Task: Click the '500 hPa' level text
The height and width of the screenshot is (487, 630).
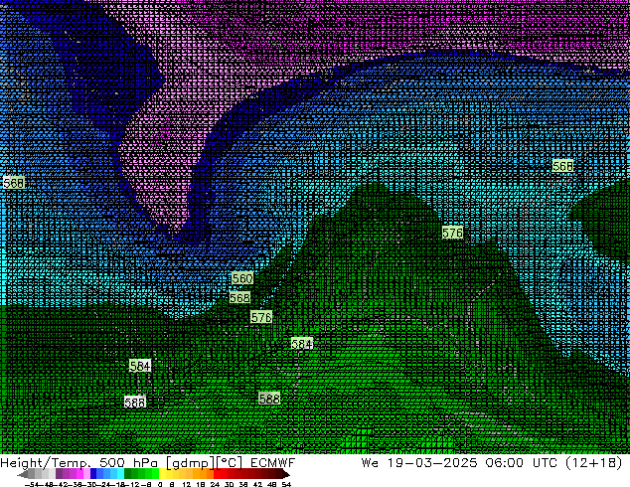Action: tap(128, 463)
